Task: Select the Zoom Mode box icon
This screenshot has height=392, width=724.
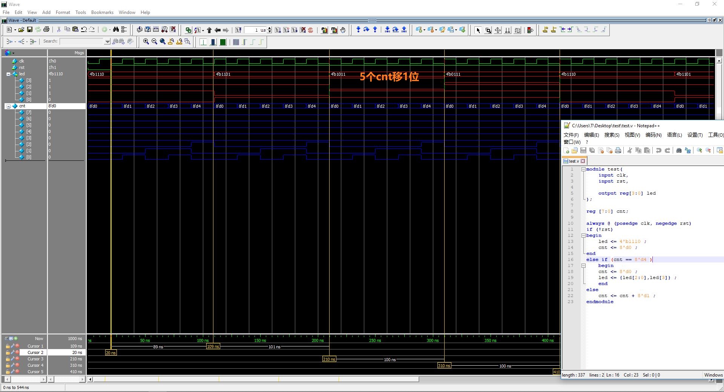Action: pos(488,30)
